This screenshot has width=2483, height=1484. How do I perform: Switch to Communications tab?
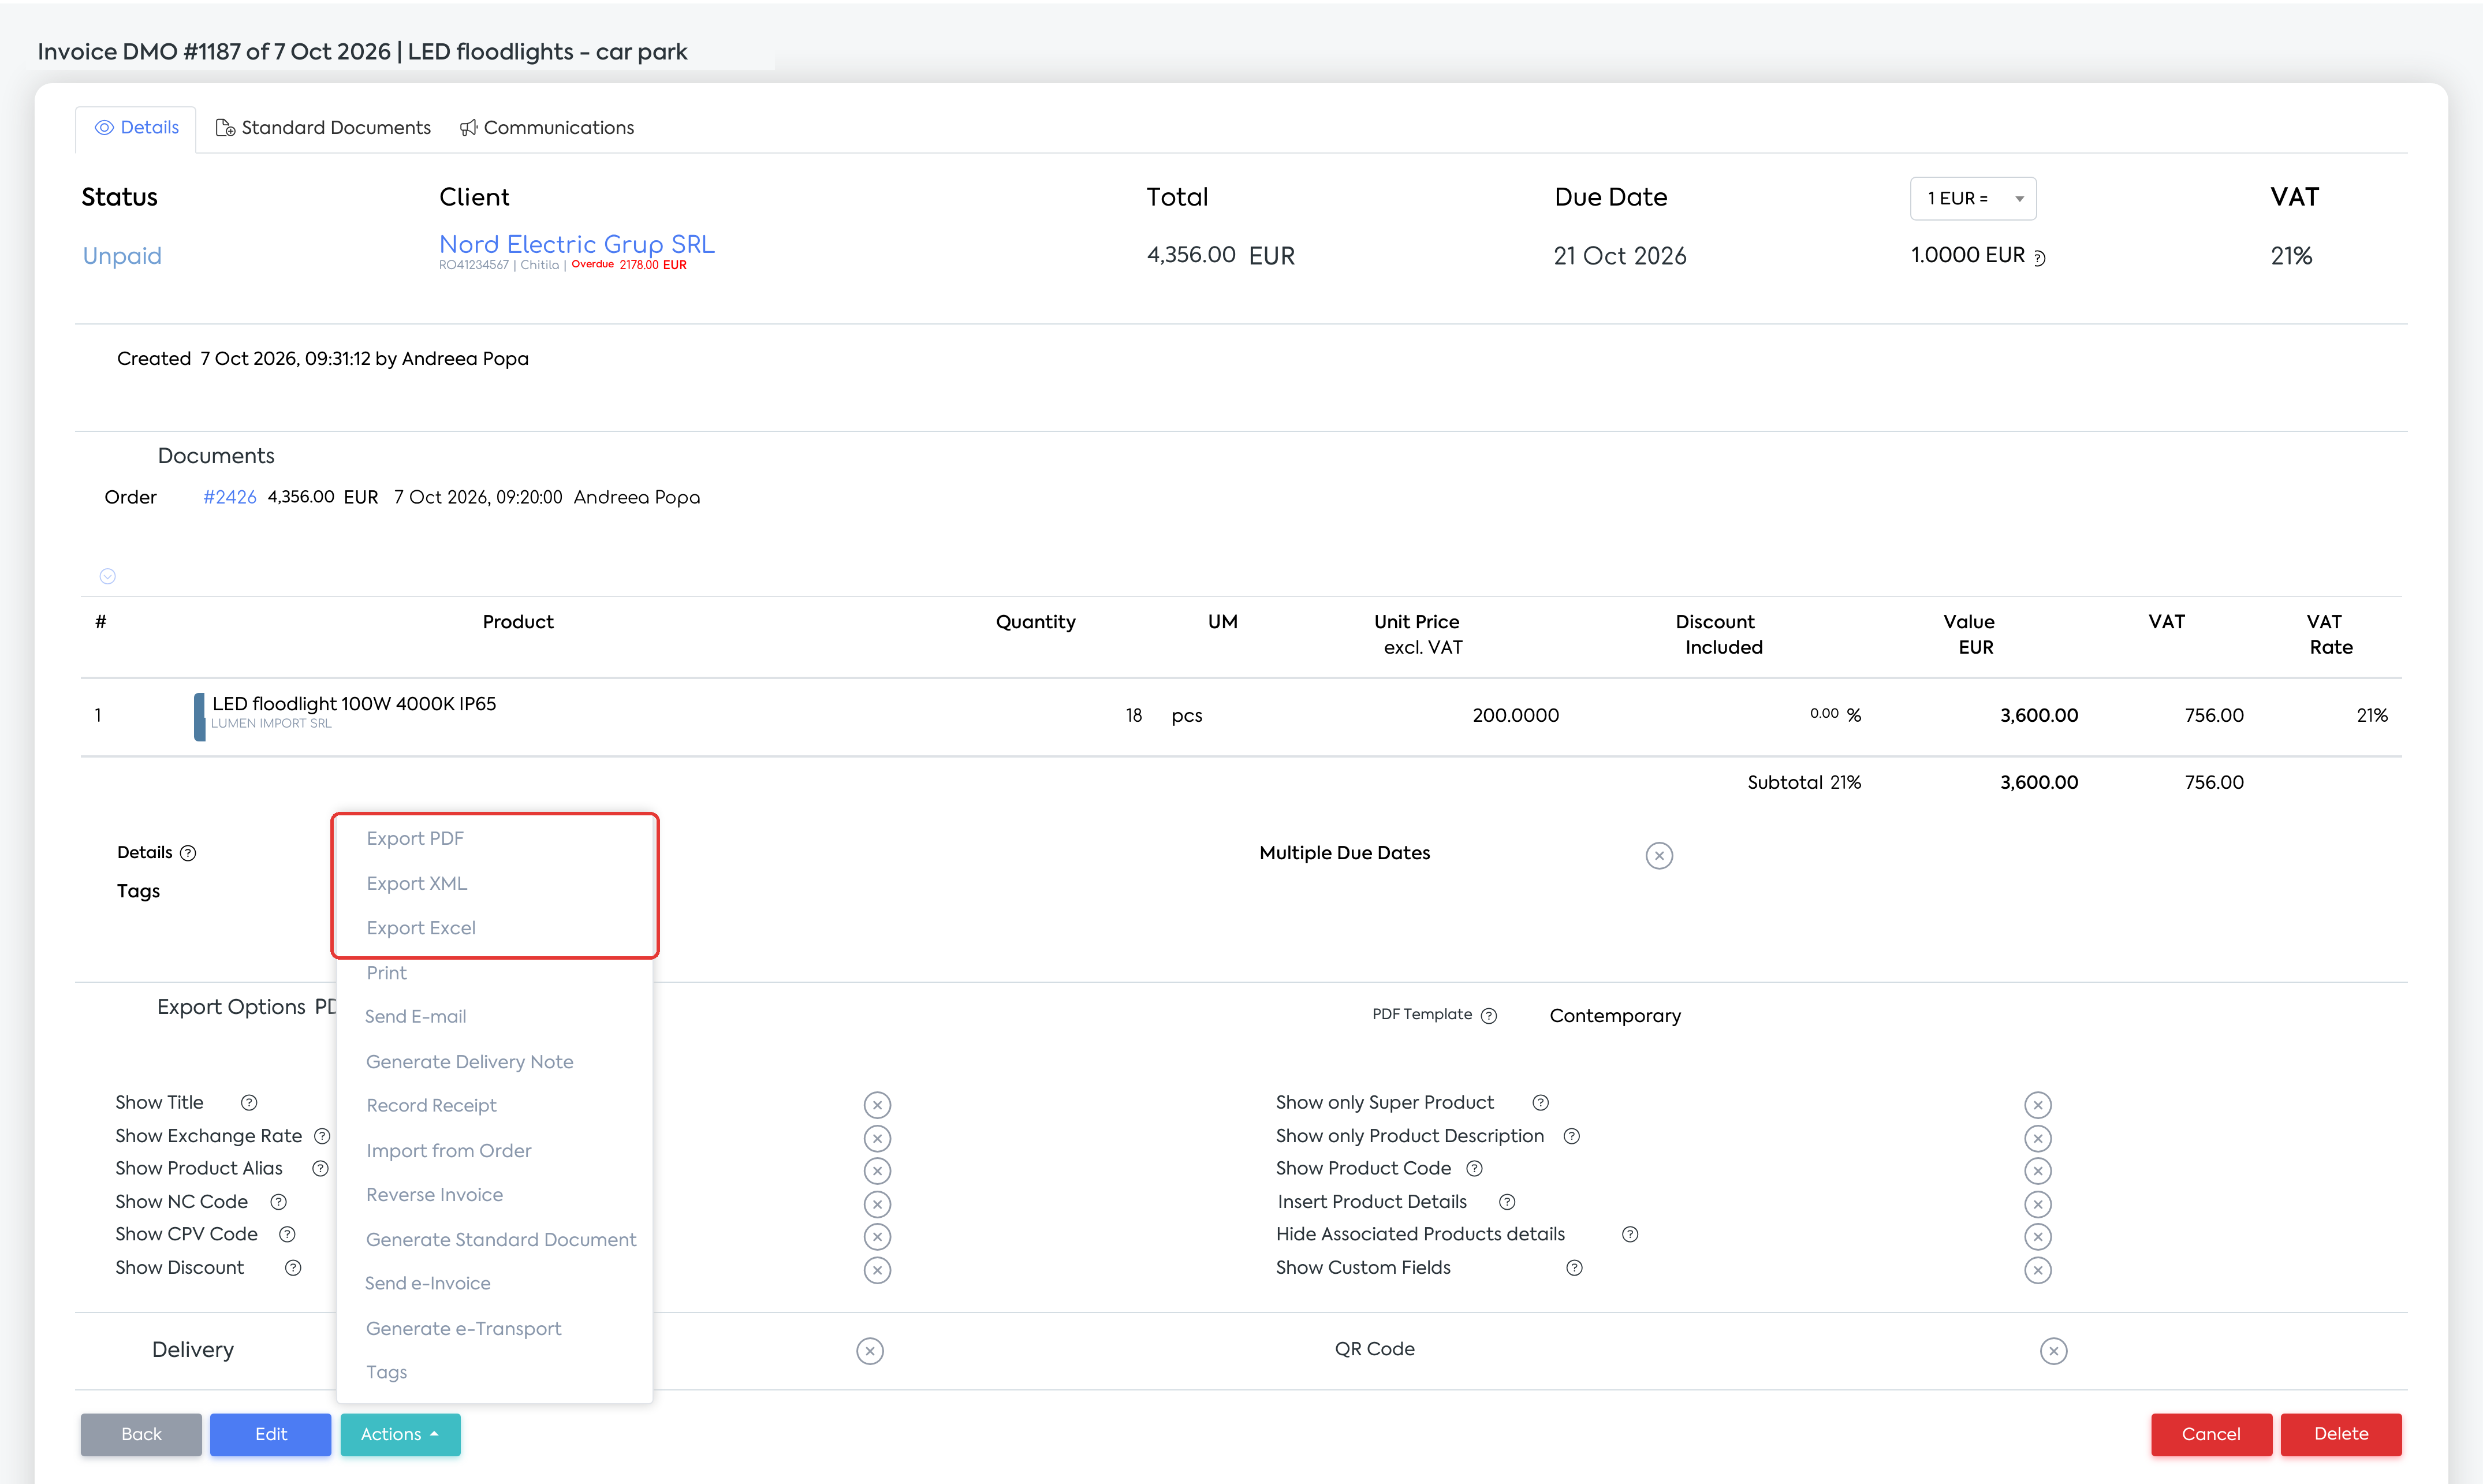[x=547, y=128]
